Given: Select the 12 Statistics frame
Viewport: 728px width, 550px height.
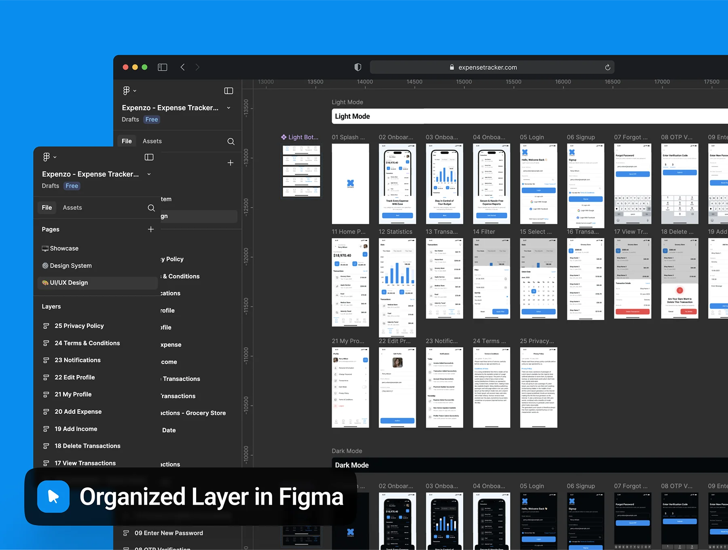Looking at the screenshot, I should pyautogui.click(x=397, y=288).
